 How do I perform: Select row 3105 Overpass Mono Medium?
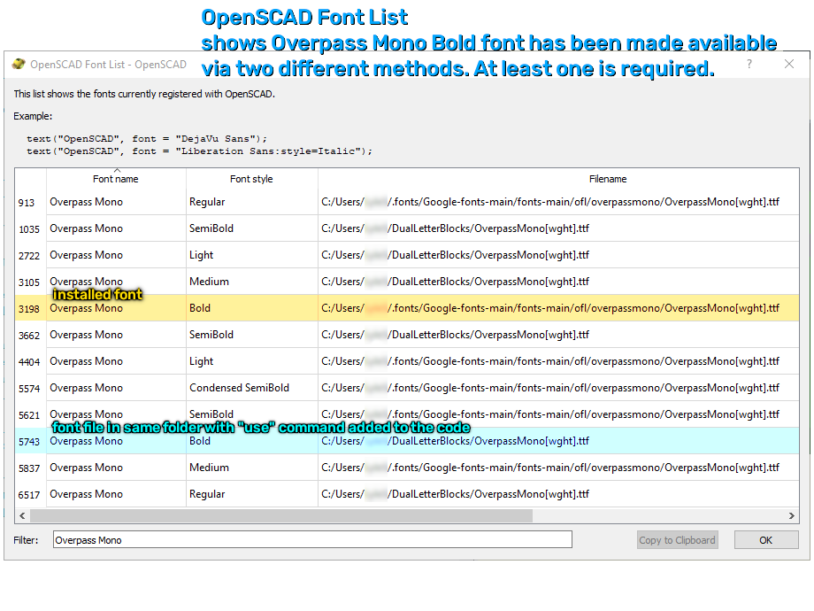87,282
